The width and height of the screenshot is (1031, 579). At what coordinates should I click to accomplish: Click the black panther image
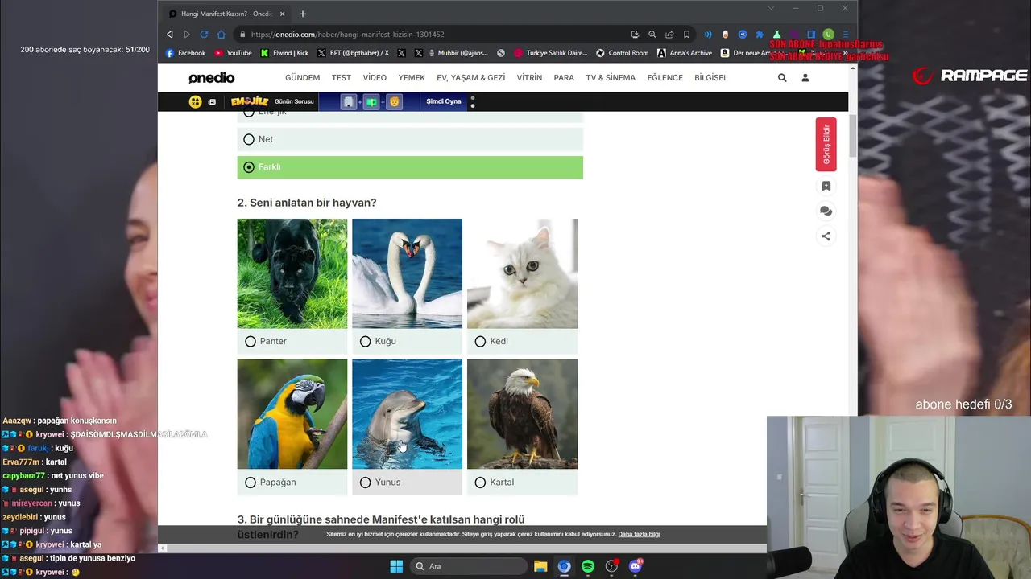pyautogui.click(x=292, y=273)
